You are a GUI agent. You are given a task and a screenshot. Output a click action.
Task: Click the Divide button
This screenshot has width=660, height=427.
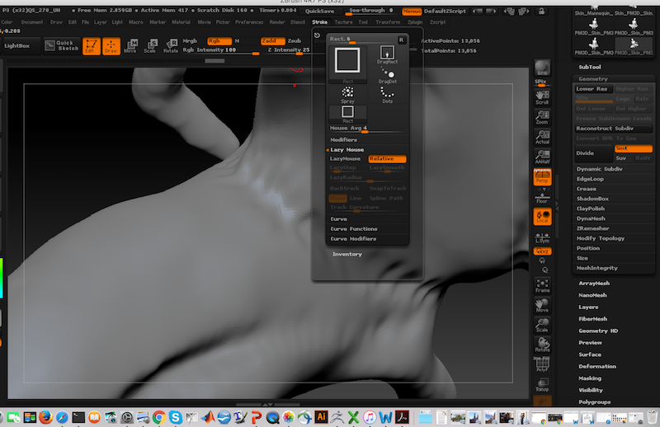(x=593, y=153)
